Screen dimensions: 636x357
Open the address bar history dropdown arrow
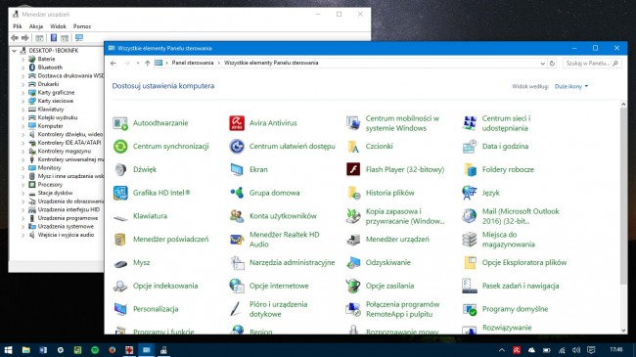click(x=543, y=64)
